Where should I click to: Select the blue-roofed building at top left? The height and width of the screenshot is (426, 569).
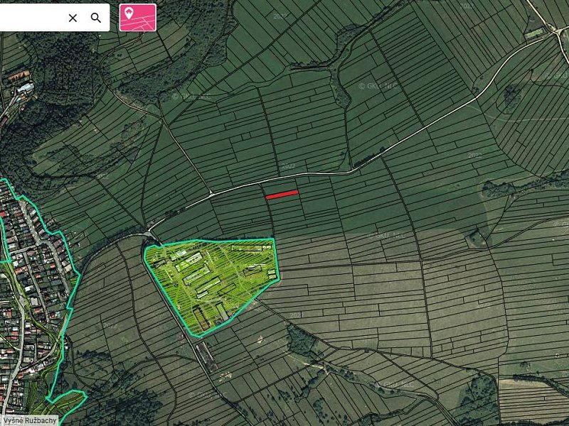26,88
